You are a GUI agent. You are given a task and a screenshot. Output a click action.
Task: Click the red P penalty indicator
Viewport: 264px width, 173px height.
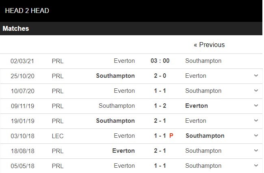pyautogui.click(x=171, y=136)
